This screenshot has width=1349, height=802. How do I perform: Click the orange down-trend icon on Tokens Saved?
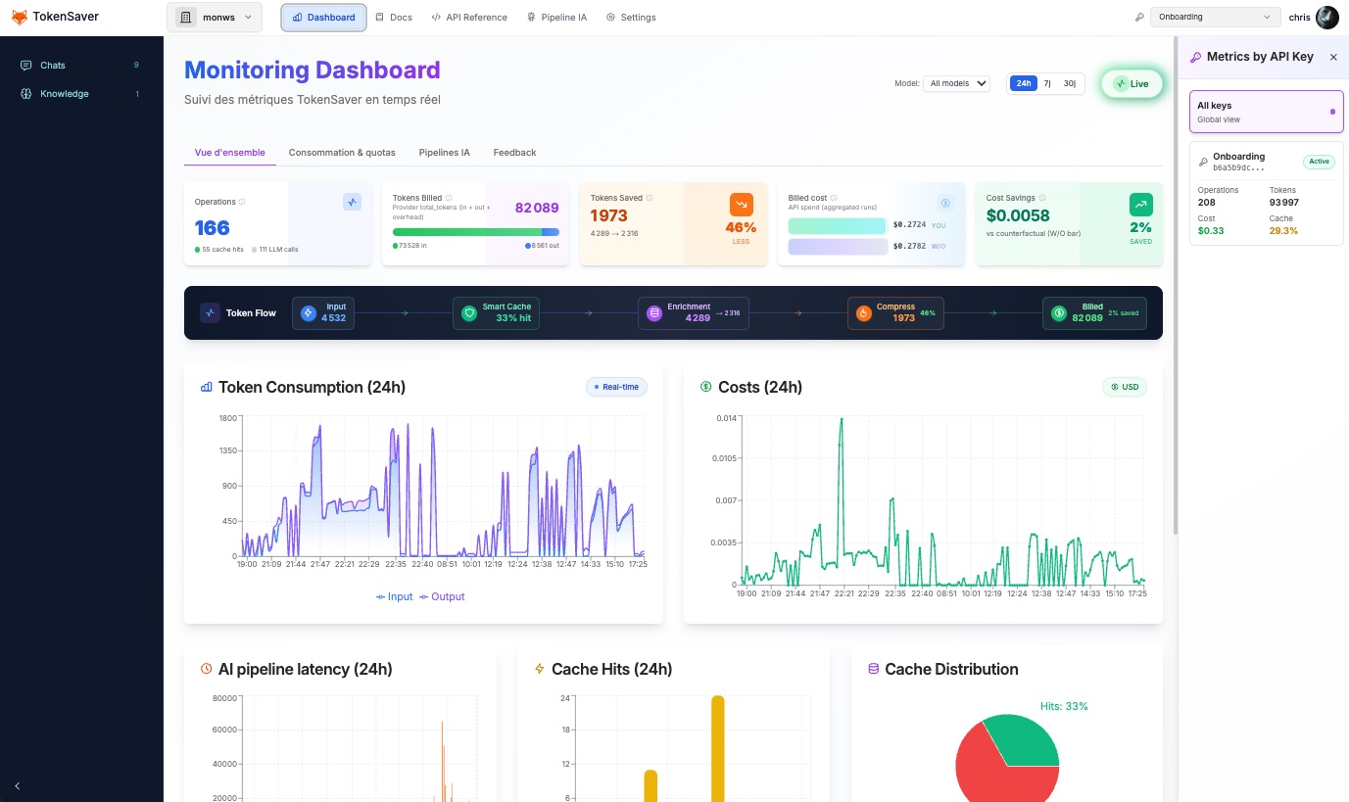pos(742,204)
